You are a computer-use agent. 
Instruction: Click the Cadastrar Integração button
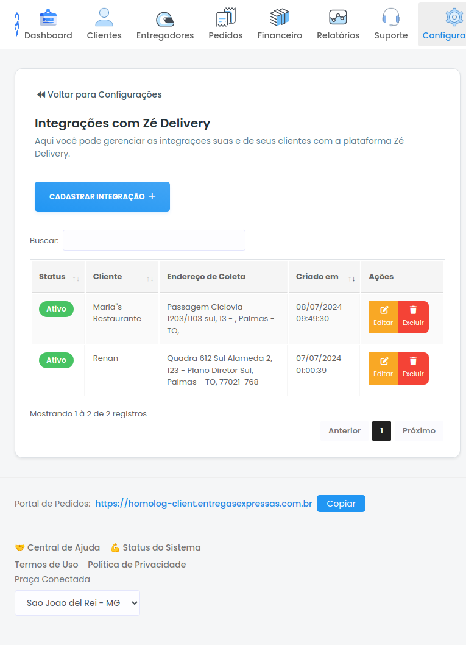pyautogui.click(x=102, y=196)
